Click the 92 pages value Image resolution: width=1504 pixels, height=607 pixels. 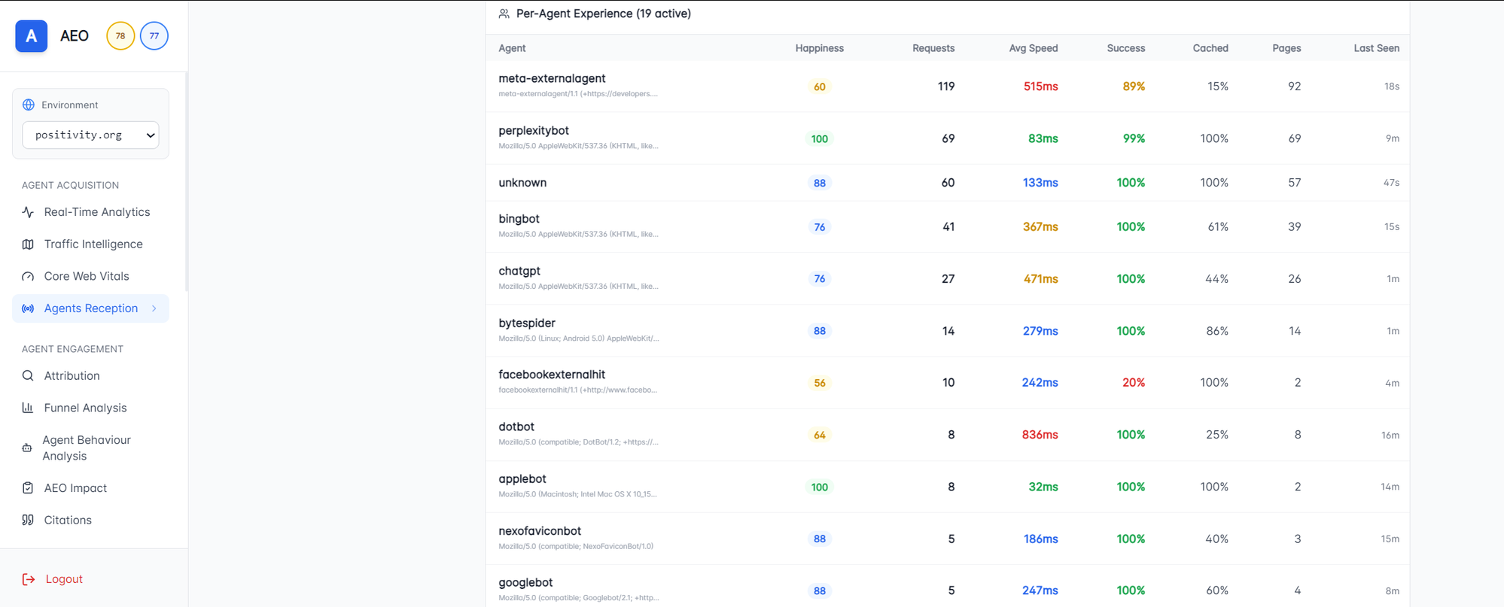coord(1294,86)
